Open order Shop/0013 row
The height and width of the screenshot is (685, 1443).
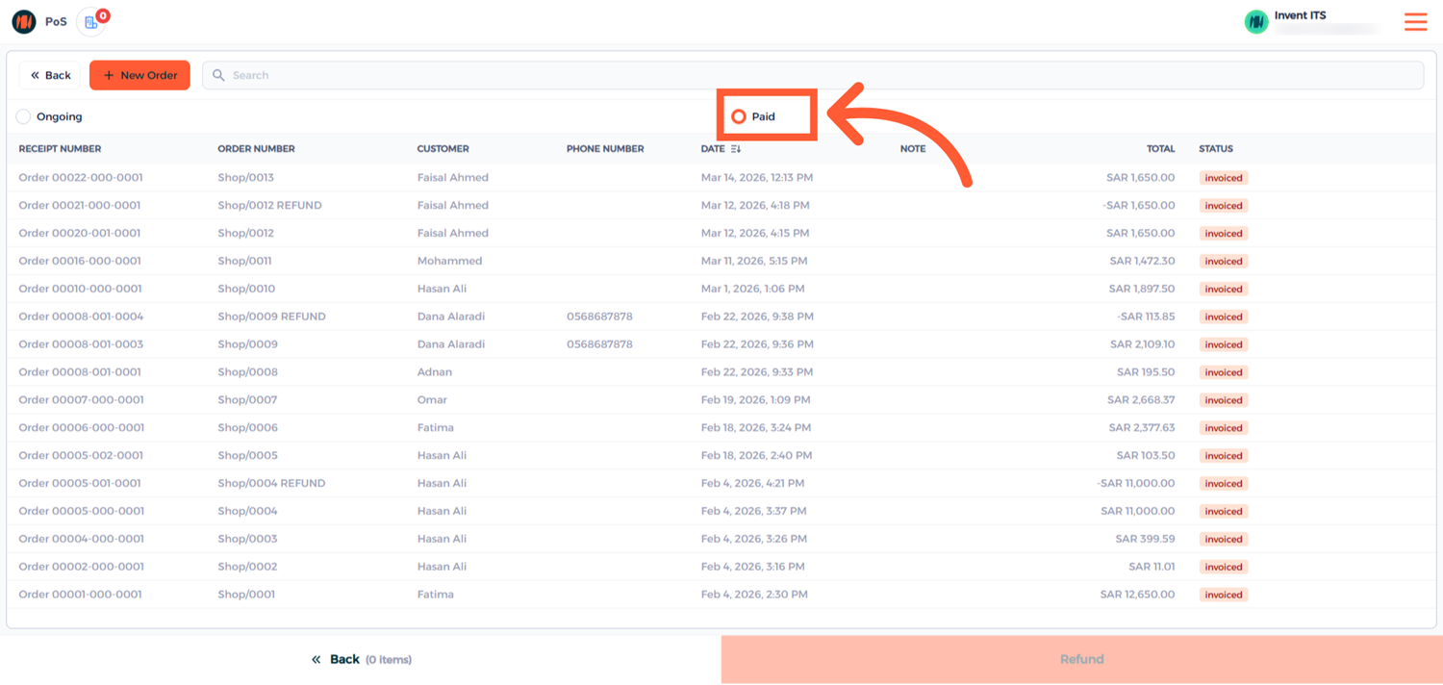click(x=245, y=178)
